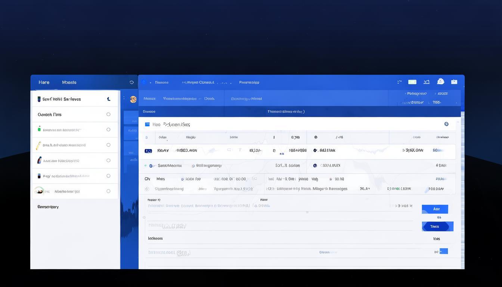The width and height of the screenshot is (502, 287).
Task: Select the radio button in pencil icon row
Action: coord(108,145)
